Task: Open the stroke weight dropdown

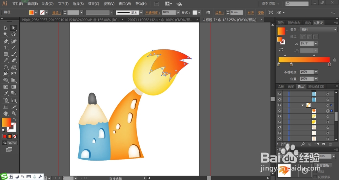Action: pos(81,13)
